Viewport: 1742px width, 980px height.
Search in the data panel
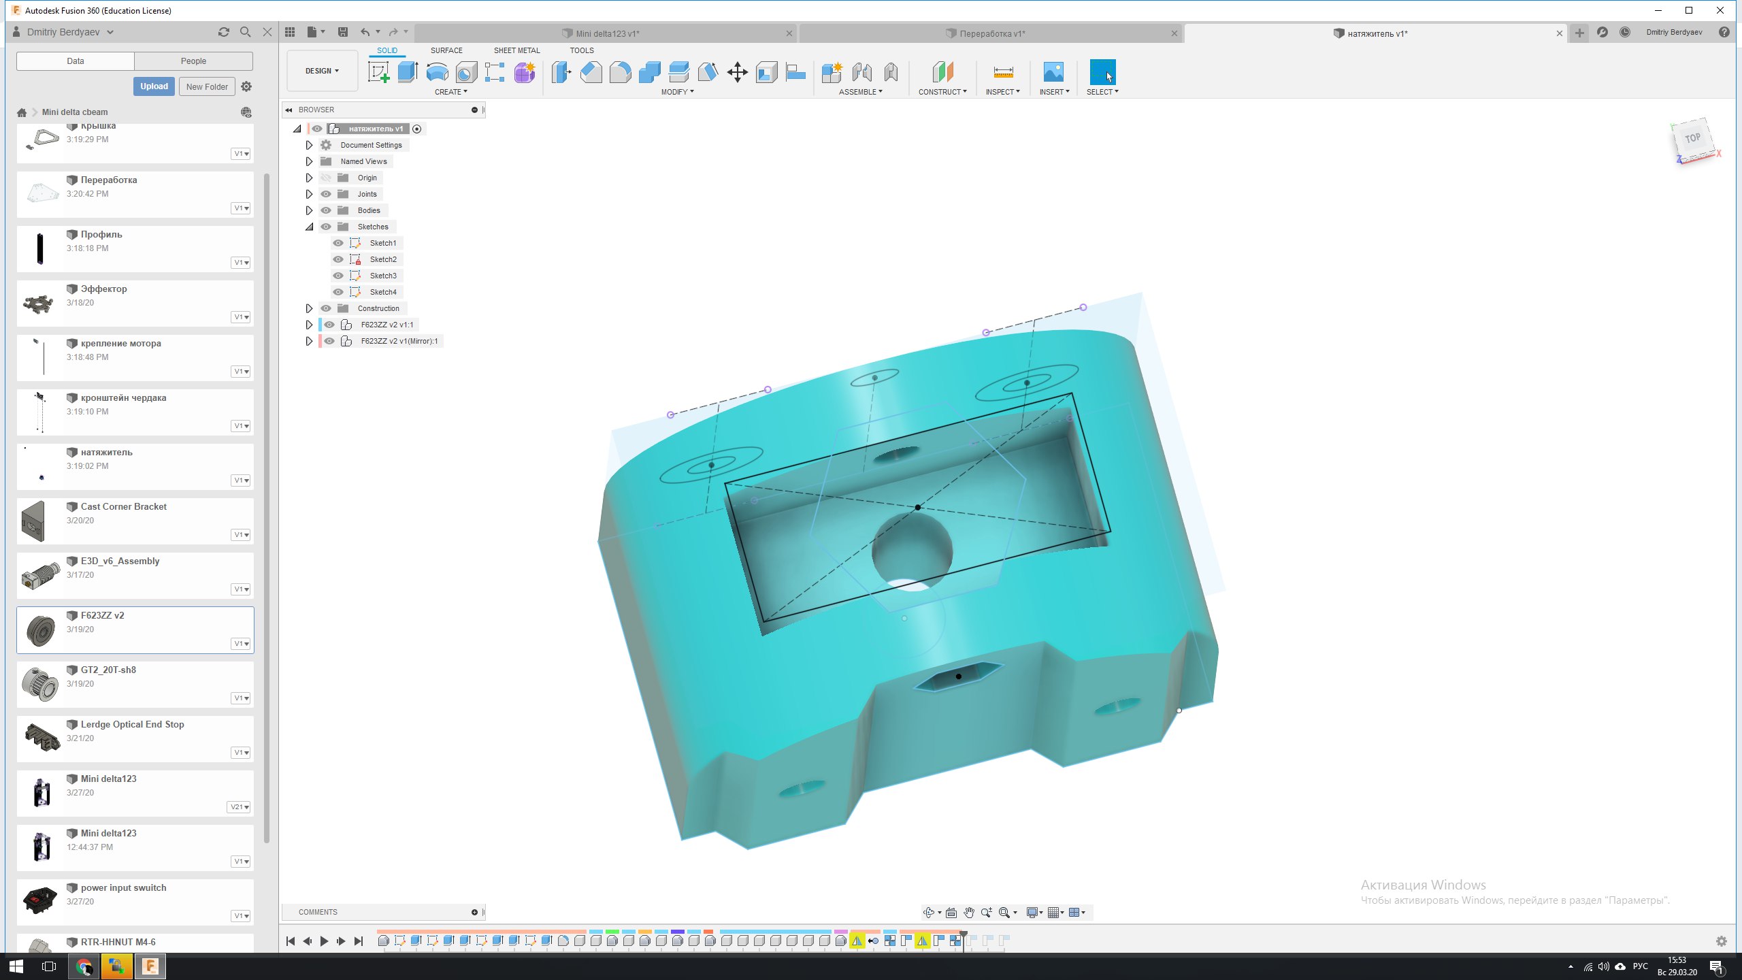click(246, 32)
